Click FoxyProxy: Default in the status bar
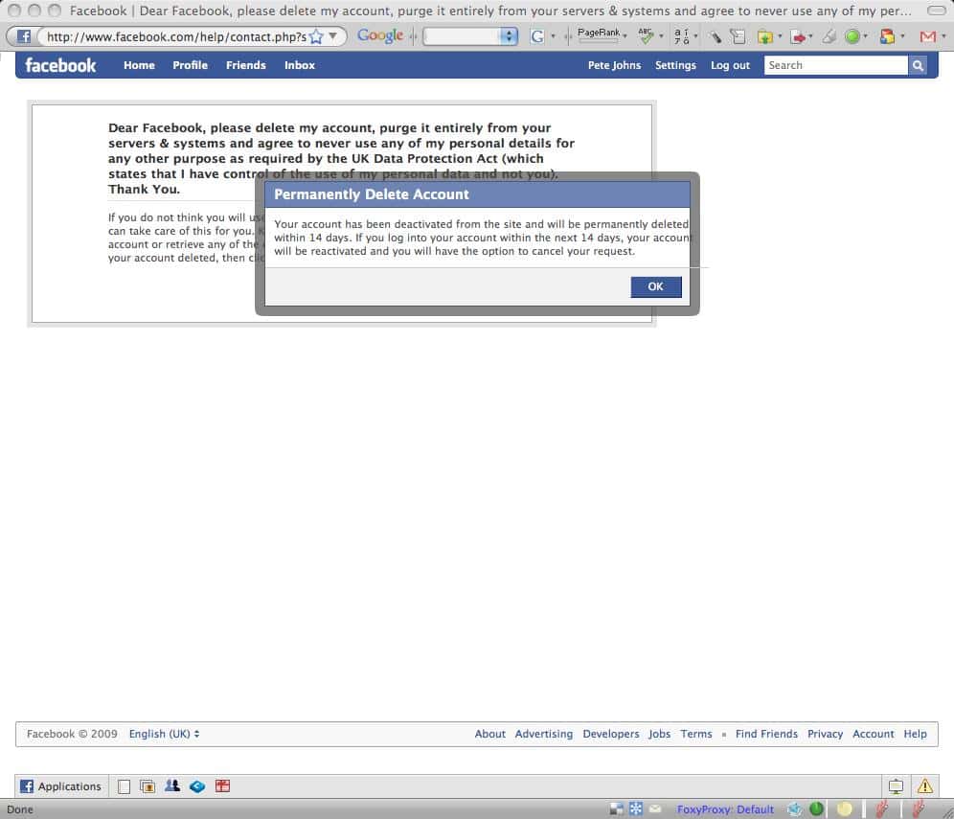Screen dimensions: 954x819 coord(725,809)
